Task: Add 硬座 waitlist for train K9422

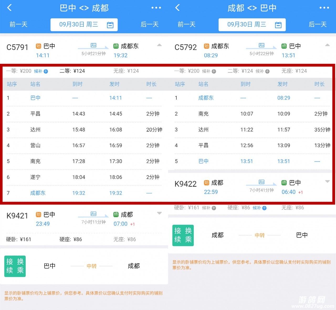Action: click(x=264, y=208)
